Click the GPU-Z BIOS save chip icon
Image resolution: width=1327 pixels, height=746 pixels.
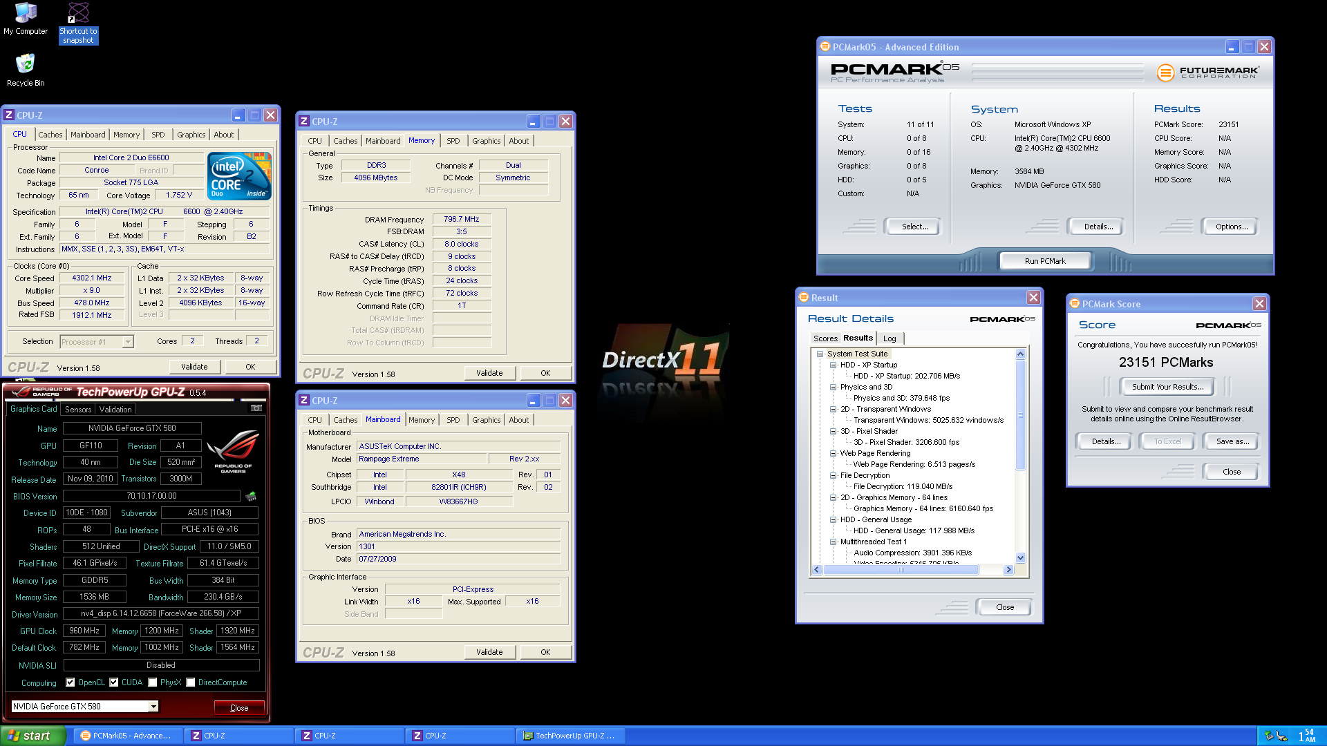(251, 496)
